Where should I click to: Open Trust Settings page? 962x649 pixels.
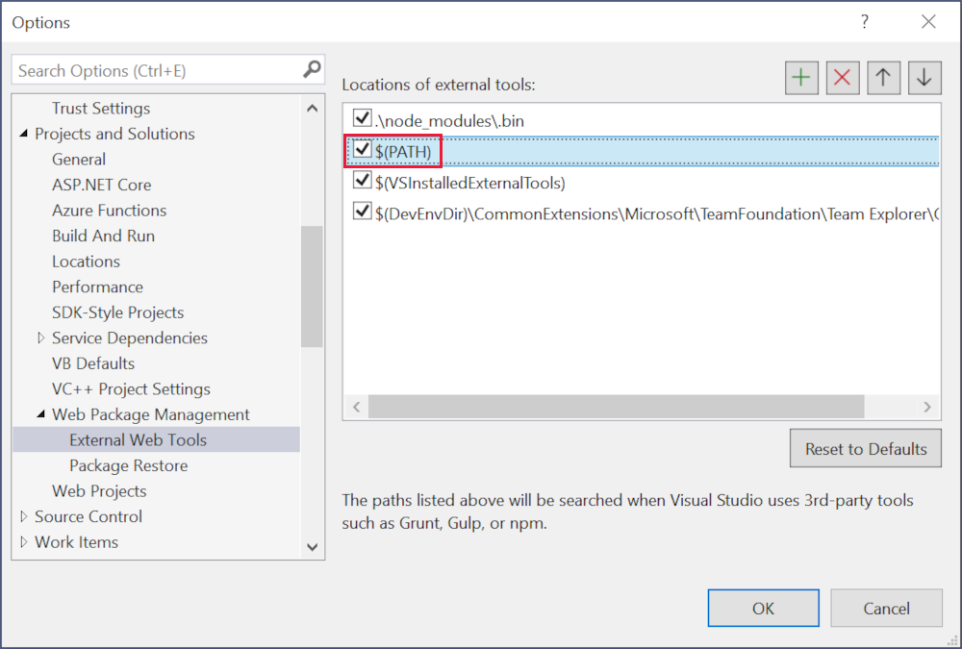(101, 108)
